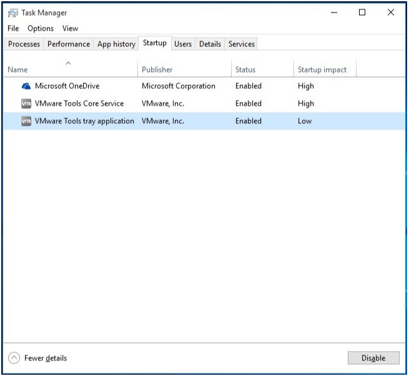Click the Disable button
Screen dimensions: 409x376
coord(373,358)
